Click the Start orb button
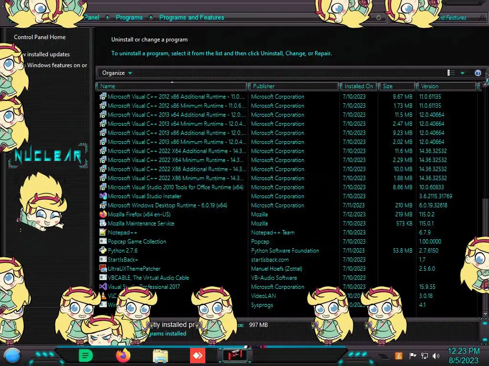This screenshot has height=366, width=489. (13, 356)
